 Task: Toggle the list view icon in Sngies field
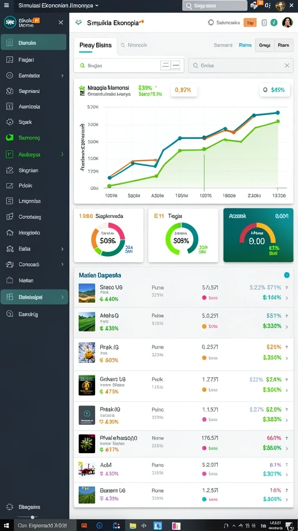[x=165, y=65]
